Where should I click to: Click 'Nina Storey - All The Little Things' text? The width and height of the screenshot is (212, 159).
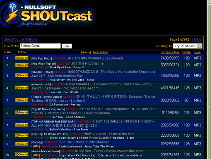[72, 80]
